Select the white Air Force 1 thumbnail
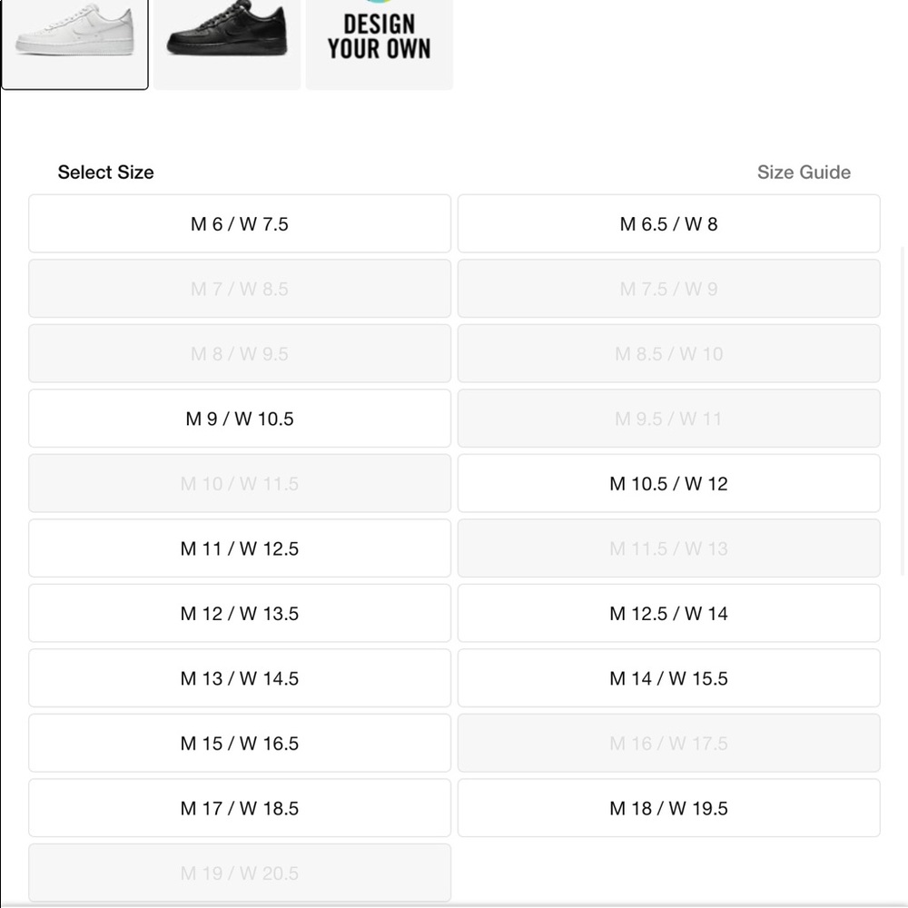Screen dimensions: 908x908 click(74, 41)
